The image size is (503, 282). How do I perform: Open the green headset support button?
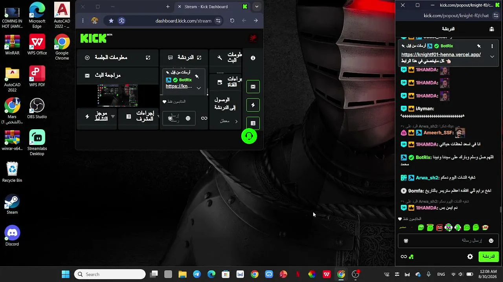249,136
